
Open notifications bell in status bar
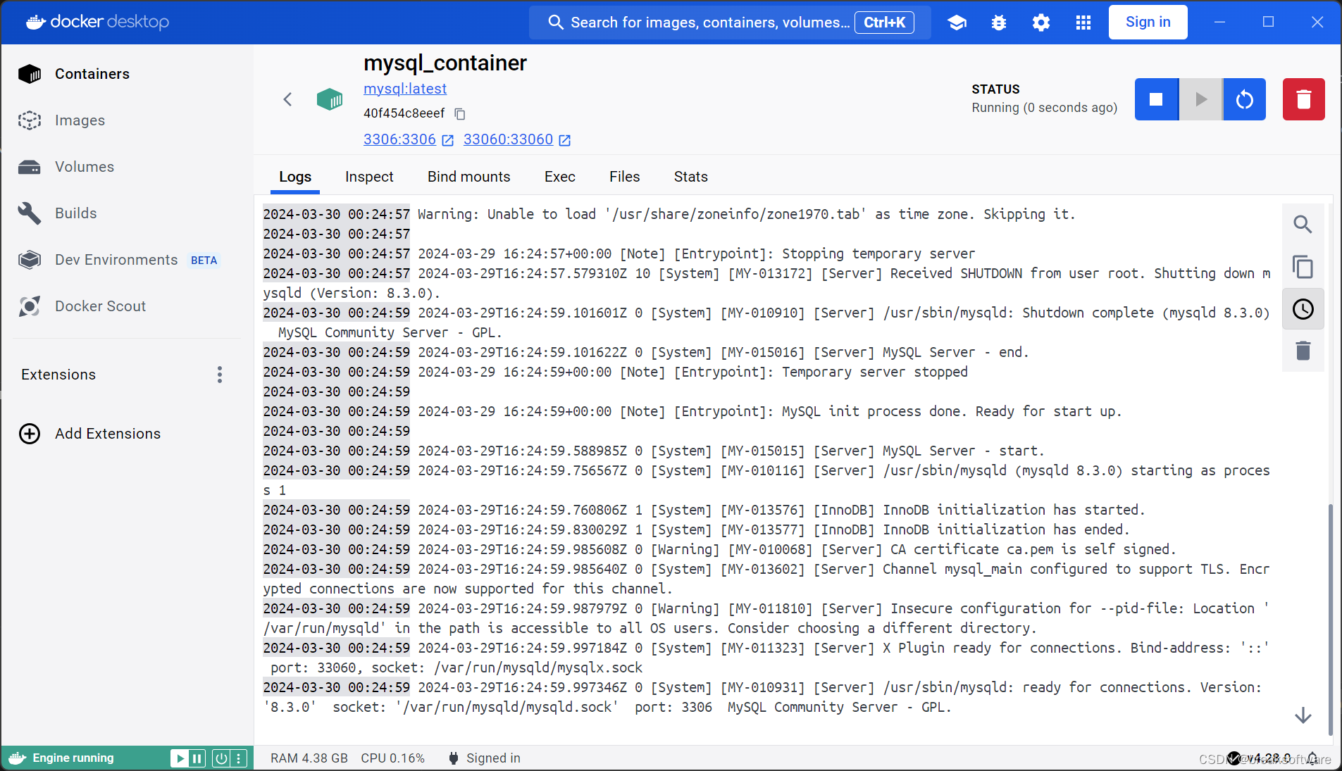click(1312, 758)
